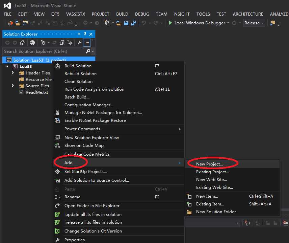Click Show All Files icon in Solution Explorer
The height and width of the screenshot is (243, 289).
point(69,43)
